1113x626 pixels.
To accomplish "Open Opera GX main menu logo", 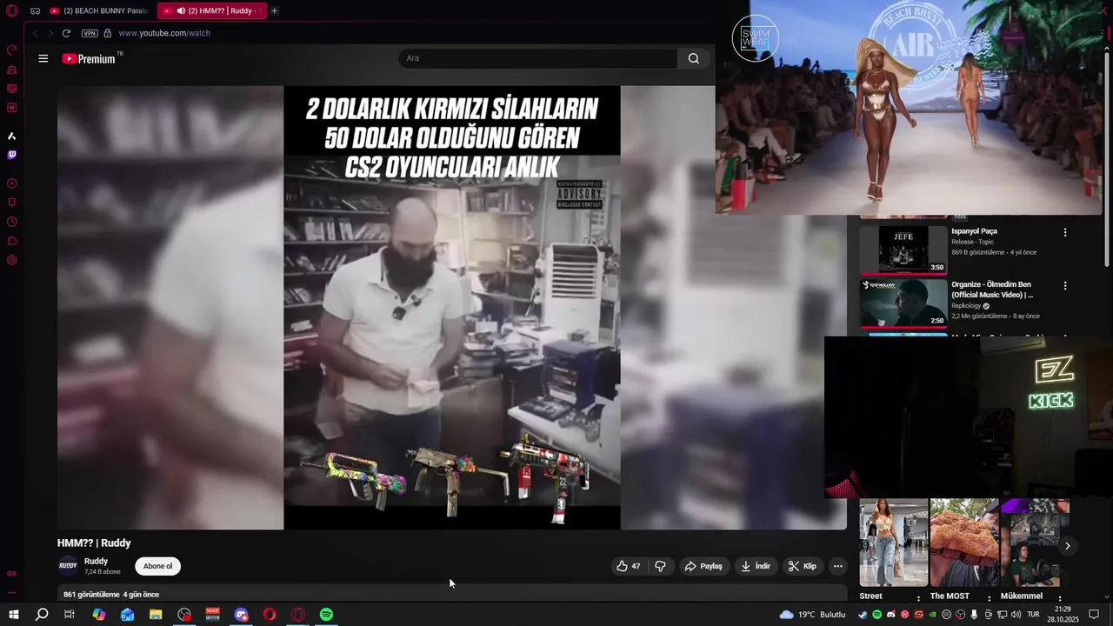I will tap(12, 11).
